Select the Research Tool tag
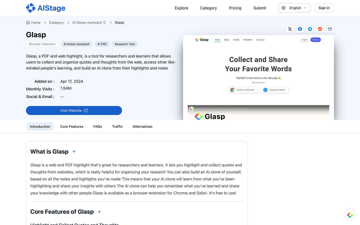 pos(125,44)
